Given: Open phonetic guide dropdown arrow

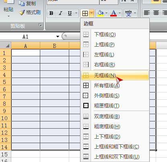Looking at the screenshot, I should tap(135, 13).
